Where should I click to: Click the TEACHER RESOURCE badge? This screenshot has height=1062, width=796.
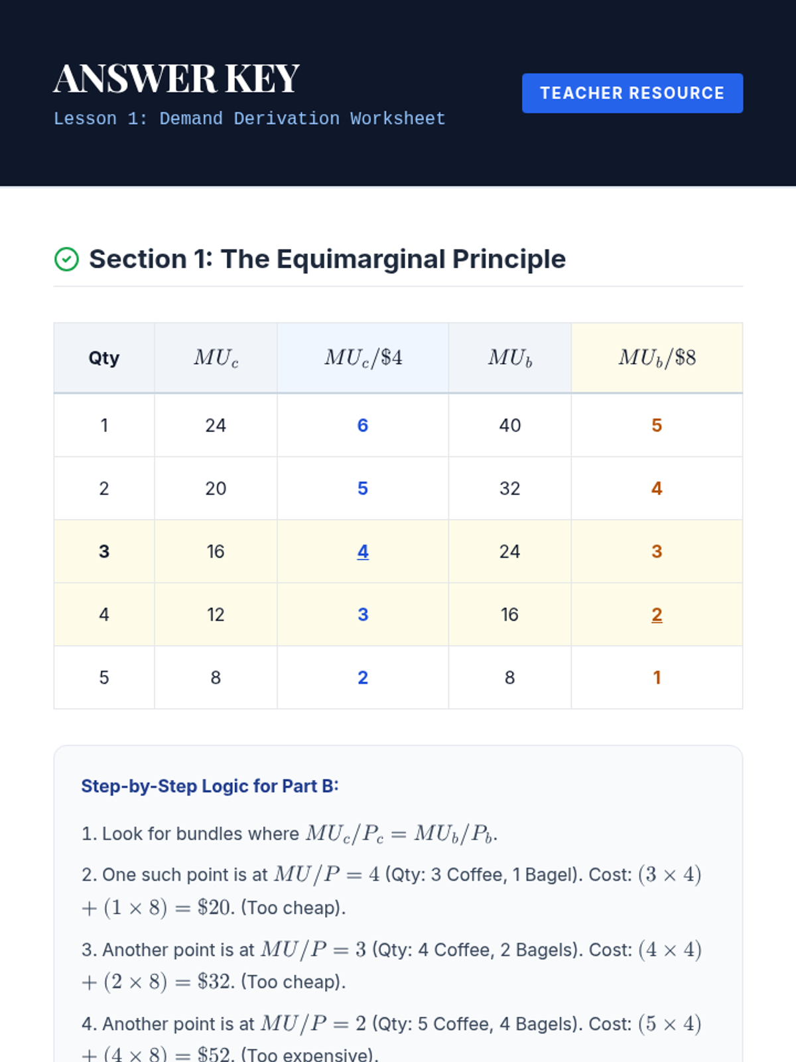coord(631,93)
